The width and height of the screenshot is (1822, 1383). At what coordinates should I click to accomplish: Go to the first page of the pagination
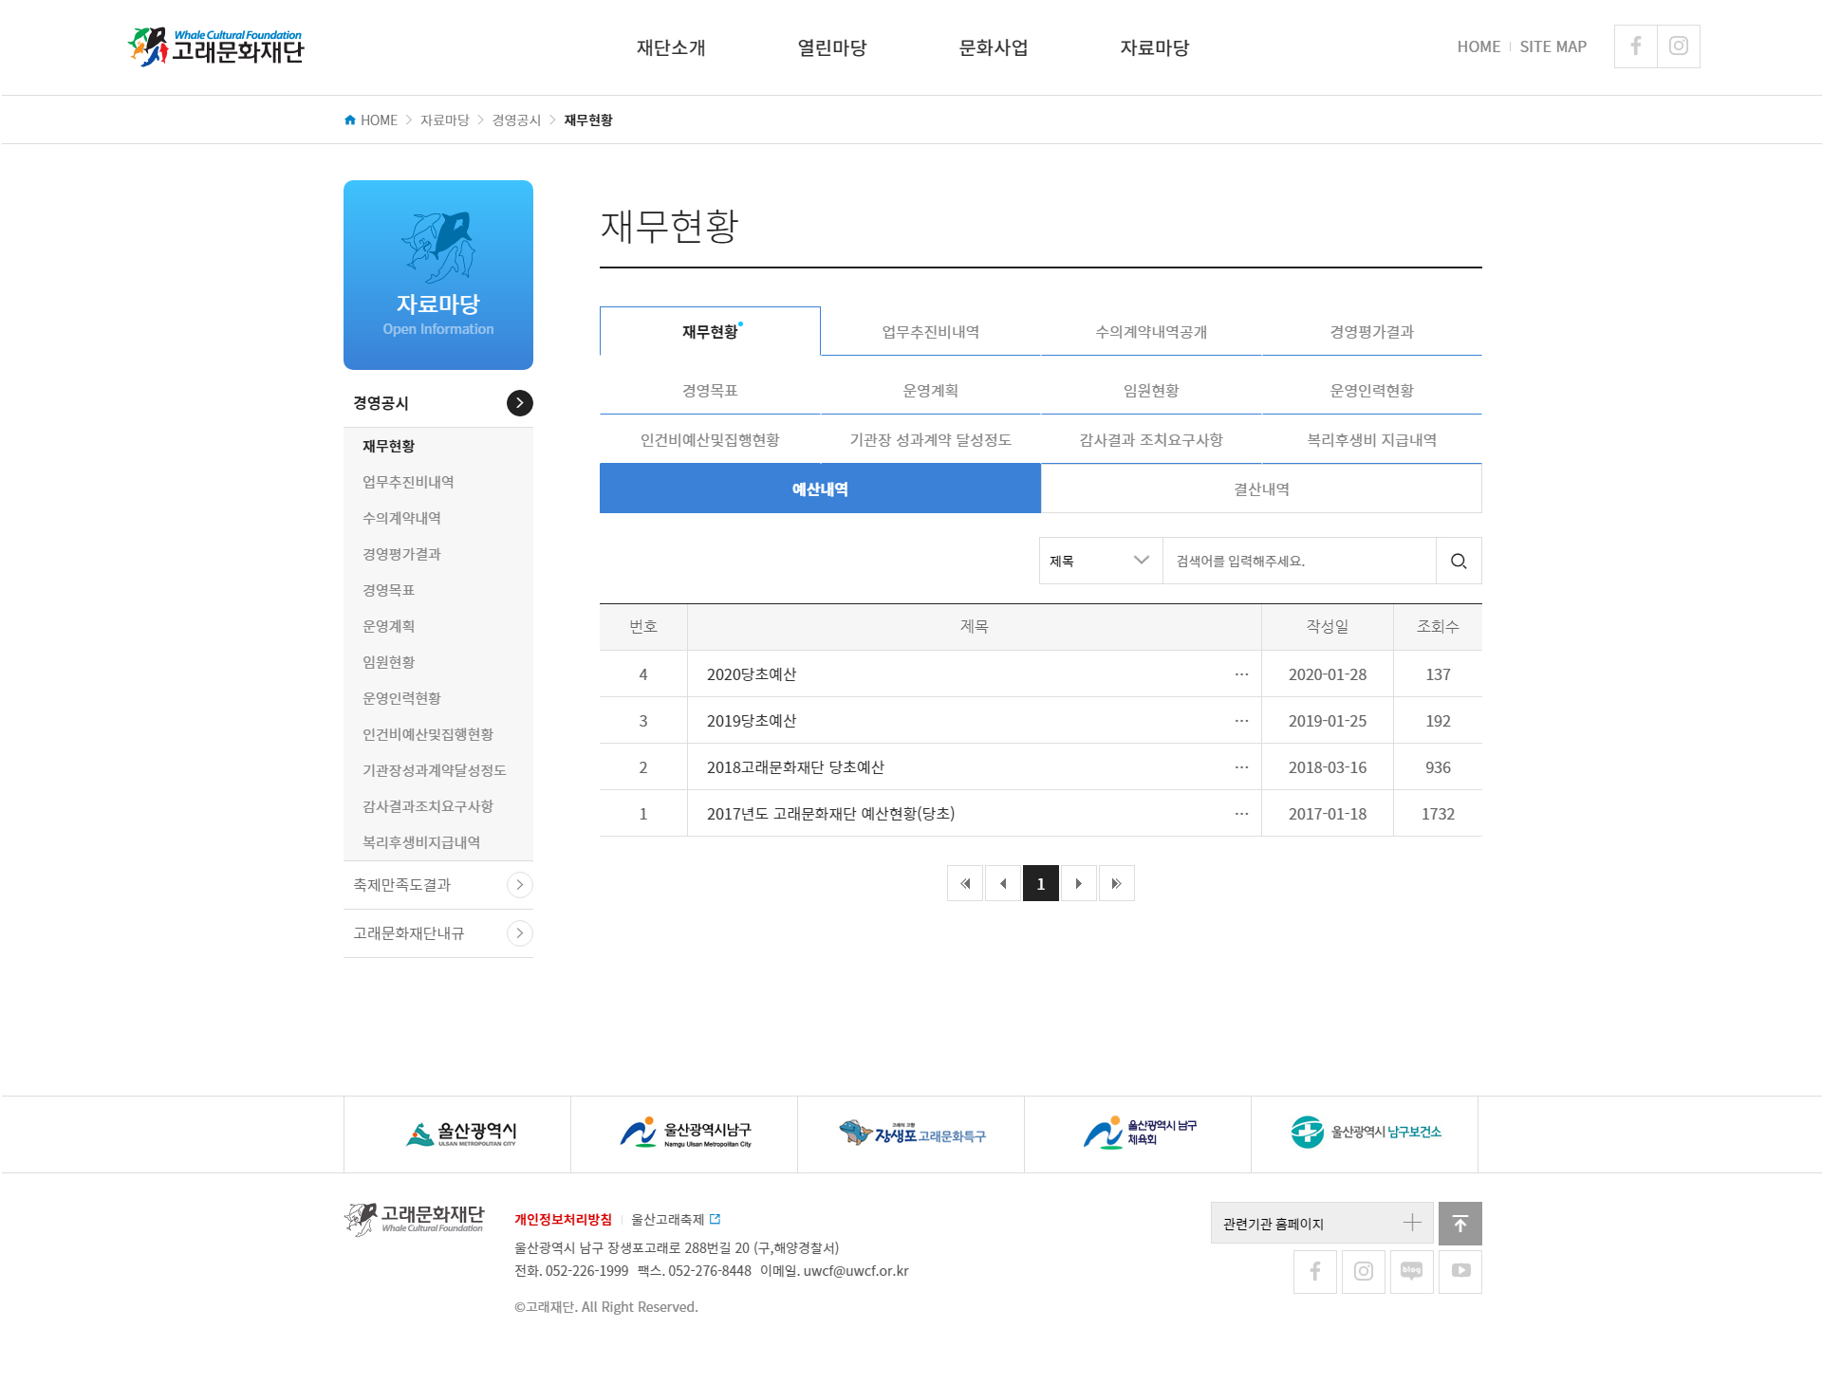pyautogui.click(x=965, y=883)
